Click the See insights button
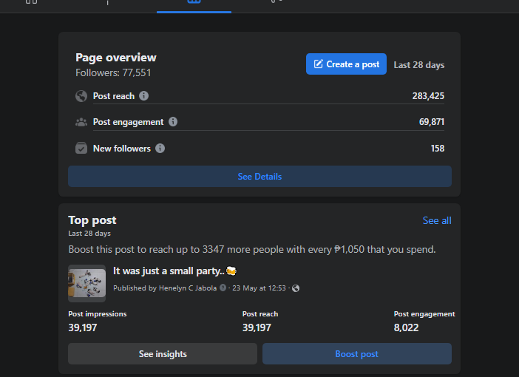The width and height of the screenshot is (519, 377). 163,354
